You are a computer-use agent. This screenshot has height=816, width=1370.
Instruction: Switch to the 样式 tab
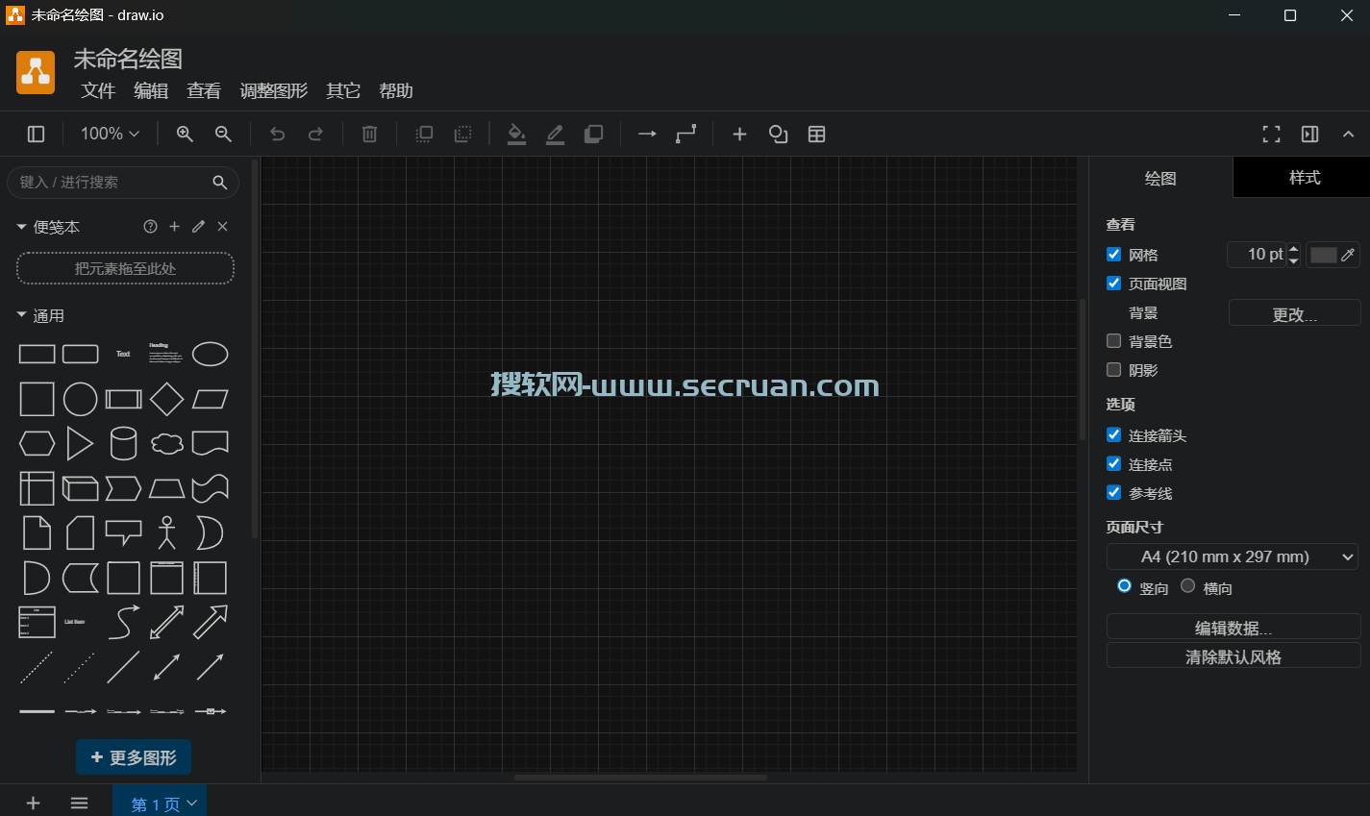1304,178
